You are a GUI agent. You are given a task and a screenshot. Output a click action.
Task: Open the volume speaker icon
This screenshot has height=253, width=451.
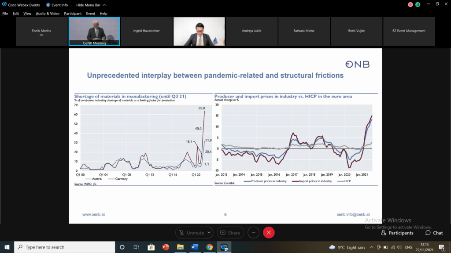tap(399, 247)
